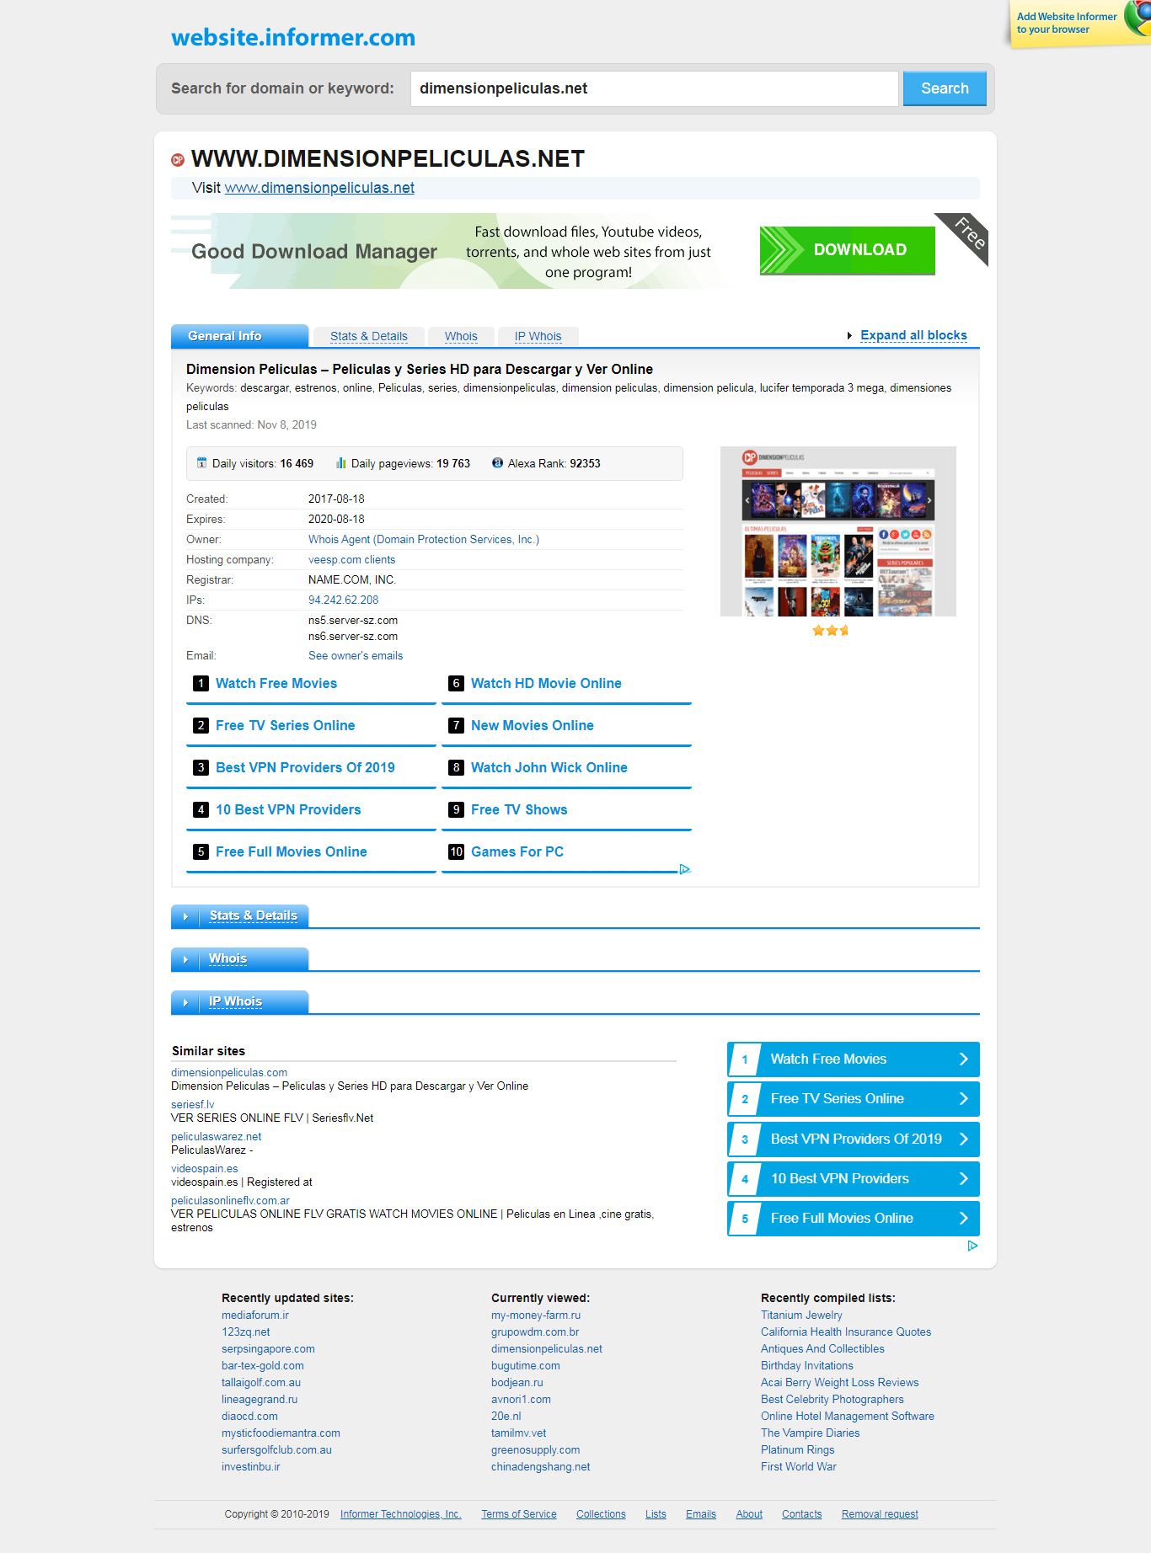
Task: Click the Chrome logo in Add Website Informer banner
Action: pos(1138,19)
